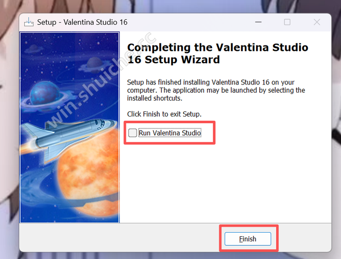
Task: Close the Valentina Studio 16 Setup dialog
Action: tap(317, 22)
